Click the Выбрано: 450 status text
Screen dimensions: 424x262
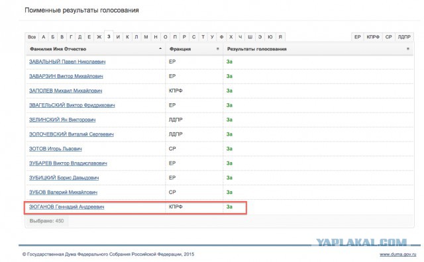46,221
